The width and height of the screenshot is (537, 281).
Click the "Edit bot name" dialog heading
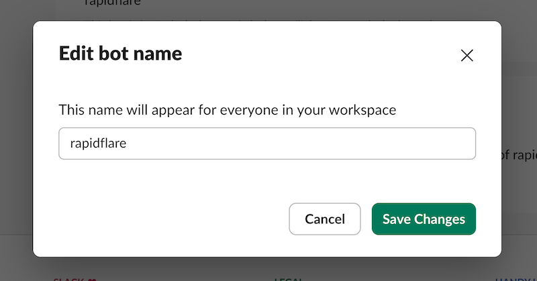click(x=121, y=54)
